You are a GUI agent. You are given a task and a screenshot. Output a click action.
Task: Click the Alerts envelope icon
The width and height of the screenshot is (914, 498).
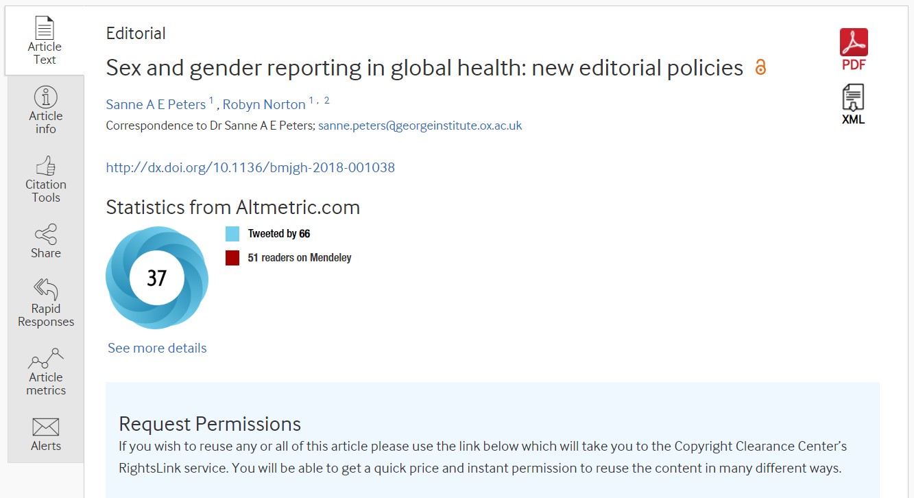(46, 427)
